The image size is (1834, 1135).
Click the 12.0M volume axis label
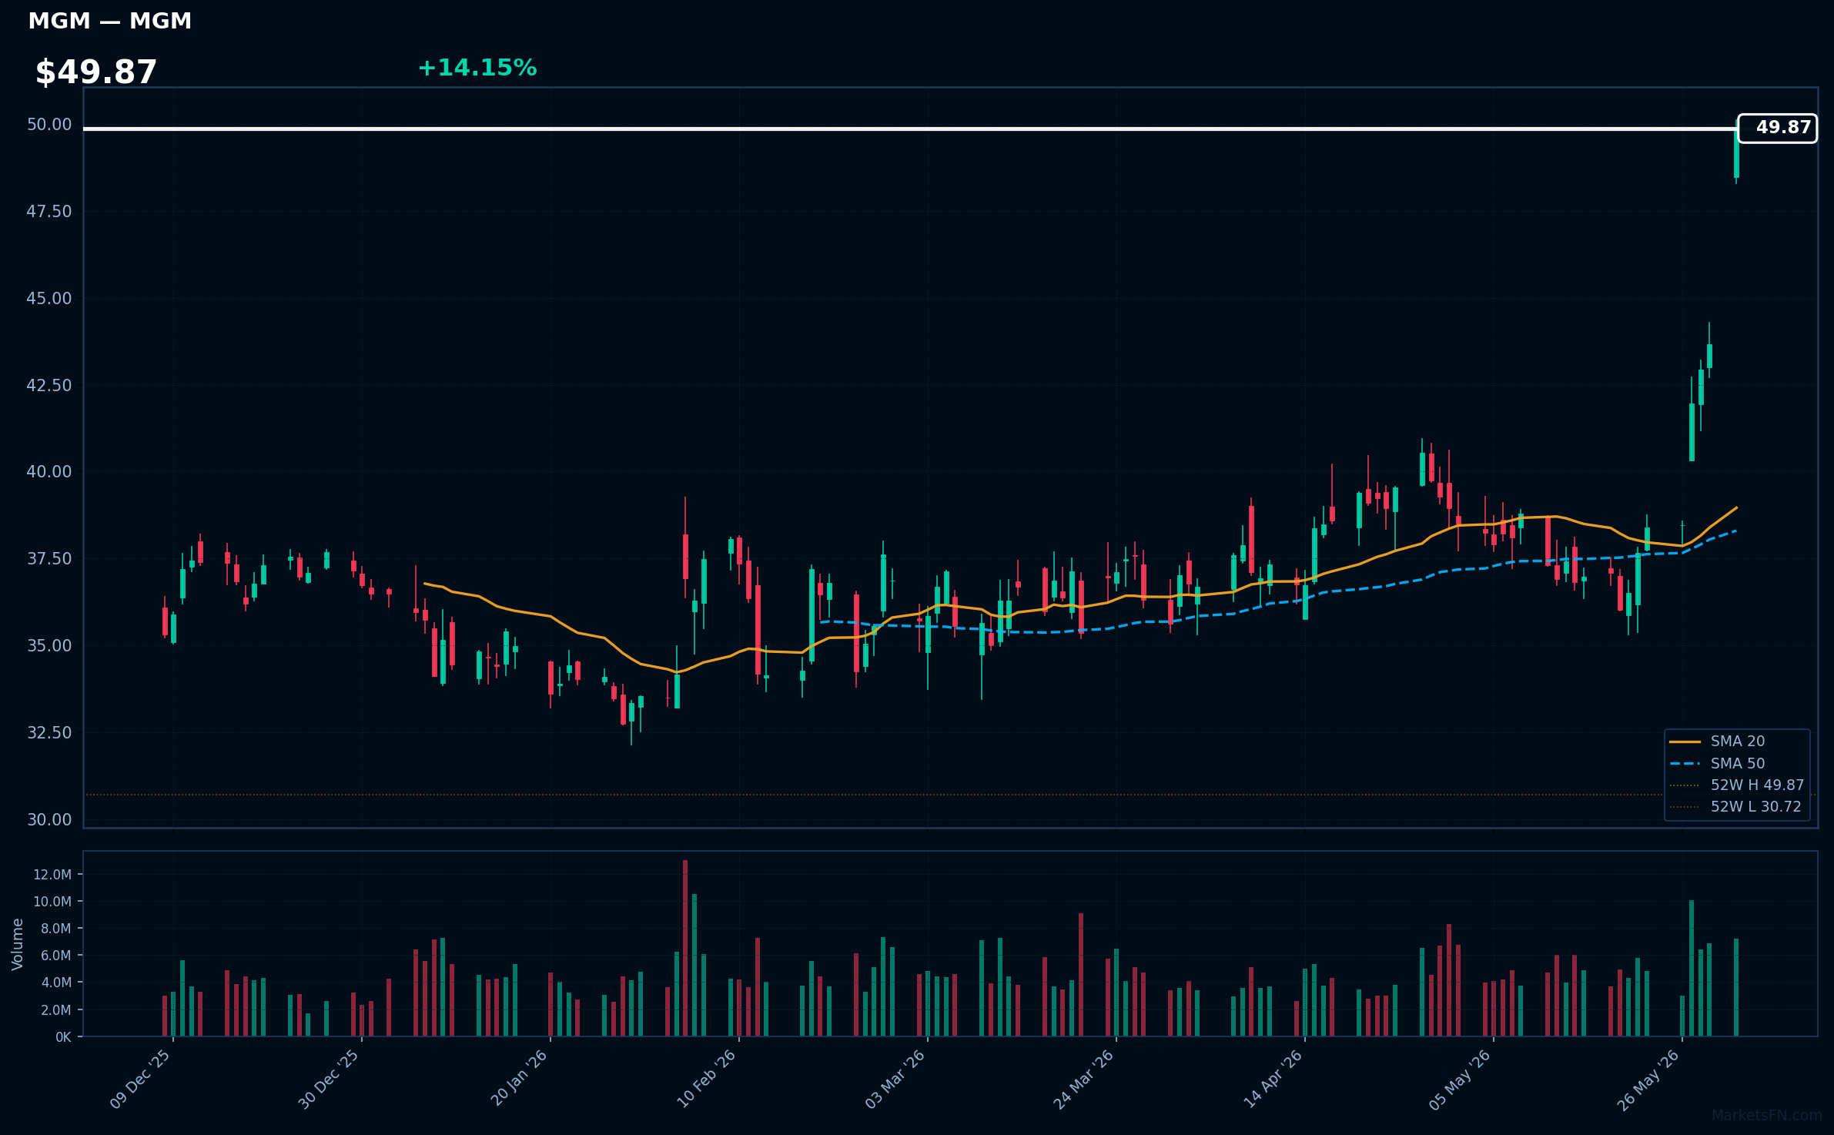[x=52, y=875]
